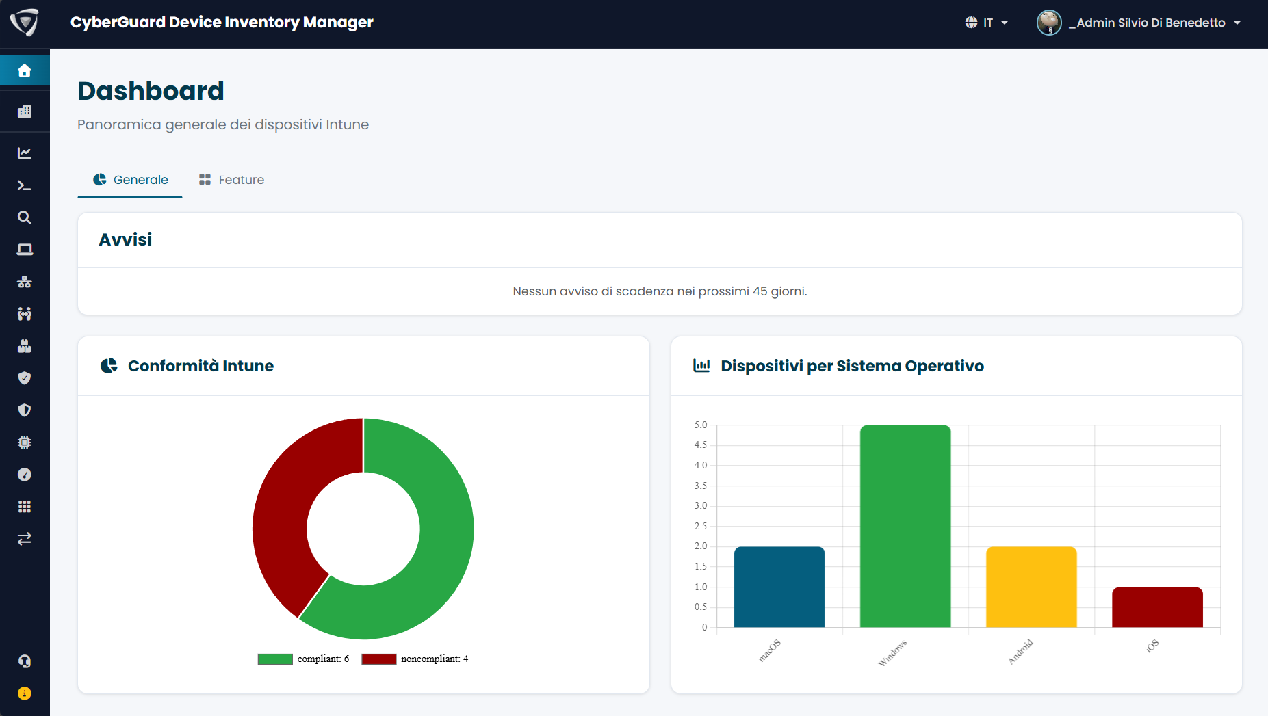Screen dimensions: 1268x716
Task: Open the grid apps sidebar icon
Action: [x=25, y=507]
